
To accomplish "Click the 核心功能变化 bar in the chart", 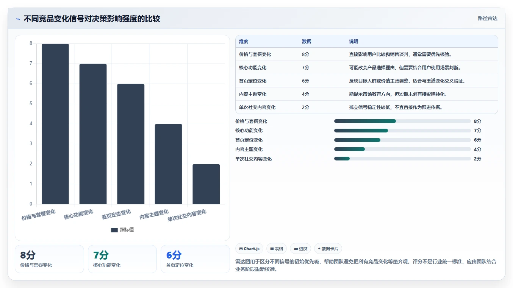I will coord(93,134).
